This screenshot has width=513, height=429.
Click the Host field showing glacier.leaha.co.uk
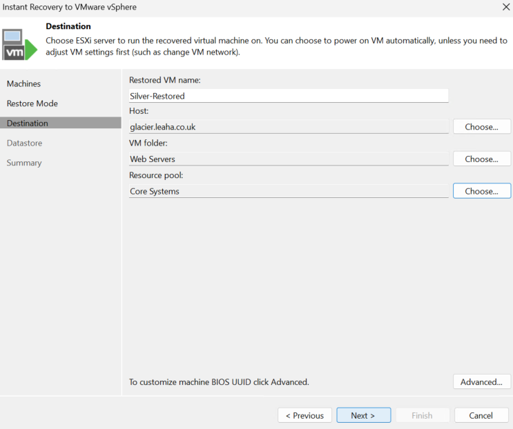pos(289,127)
